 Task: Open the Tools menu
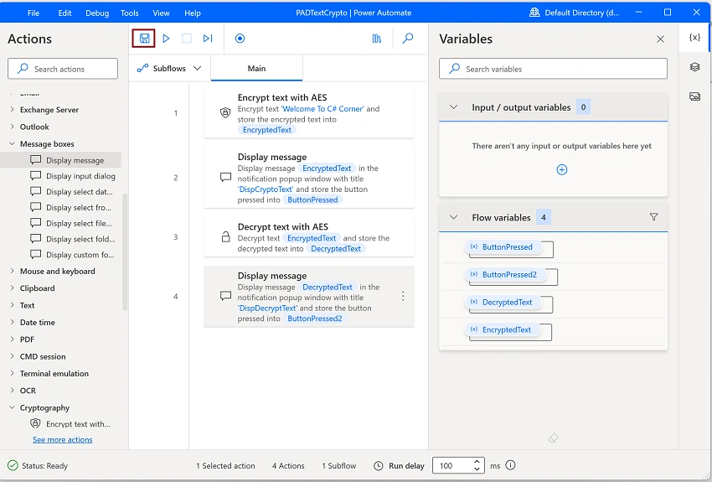coord(129,13)
